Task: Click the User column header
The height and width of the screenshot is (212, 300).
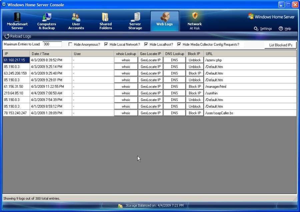Action: (x=93, y=54)
